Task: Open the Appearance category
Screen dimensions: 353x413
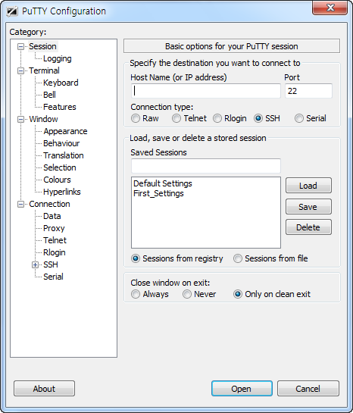Action: click(65, 131)
